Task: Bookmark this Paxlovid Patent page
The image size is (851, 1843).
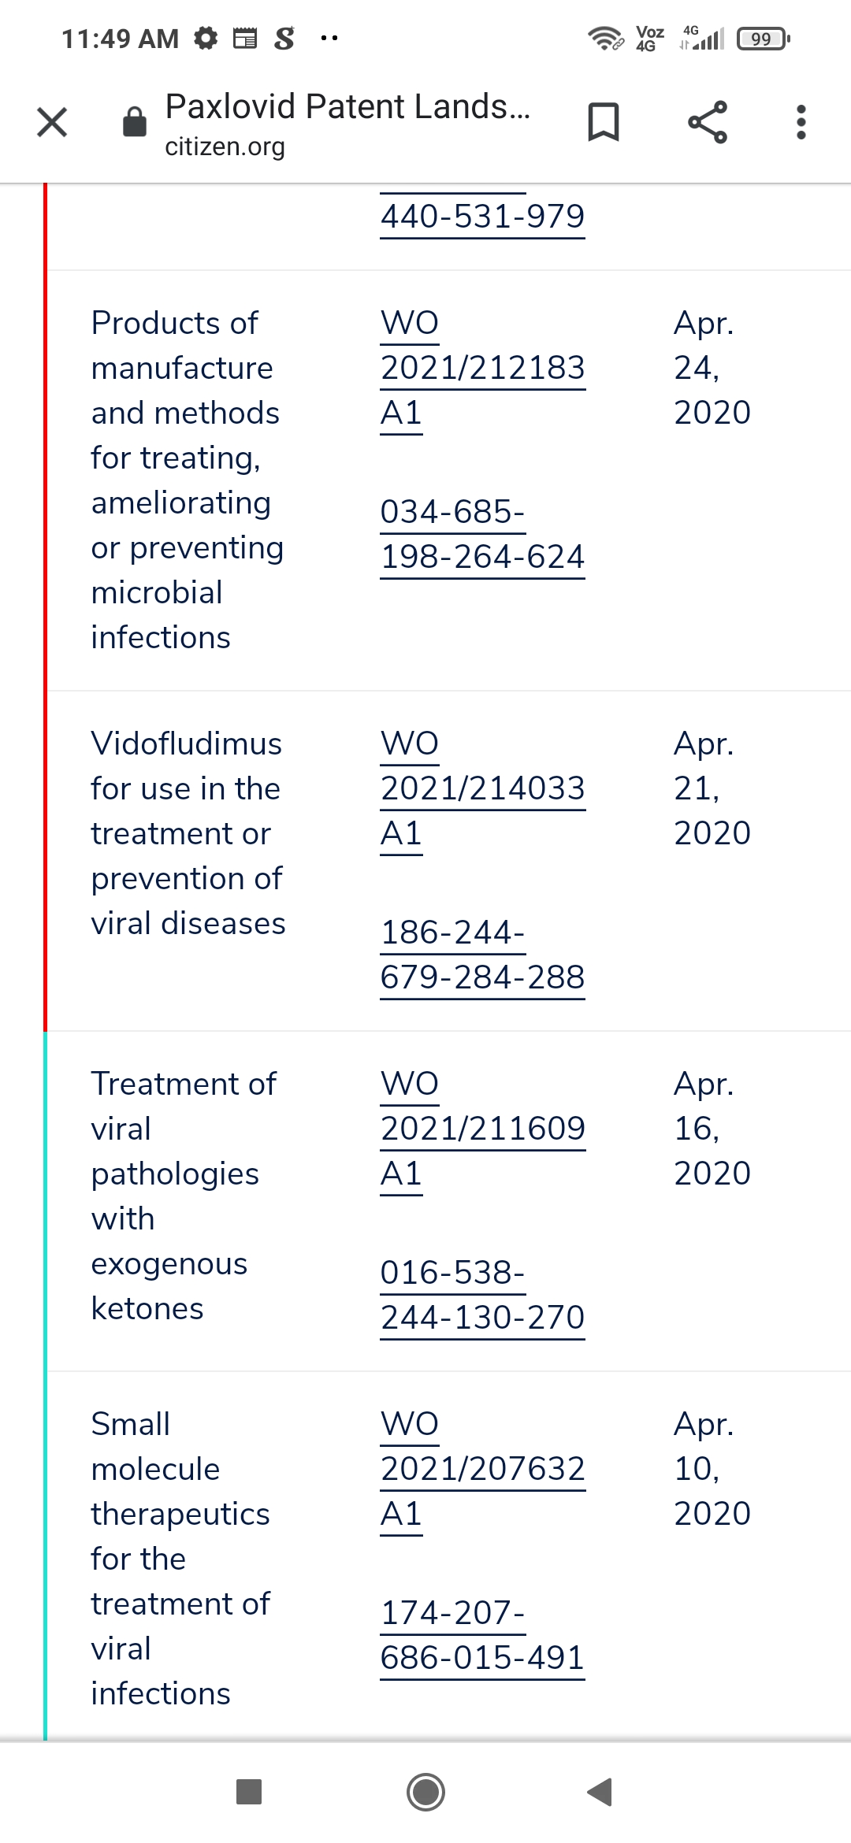Action: [x=604, y=123]
